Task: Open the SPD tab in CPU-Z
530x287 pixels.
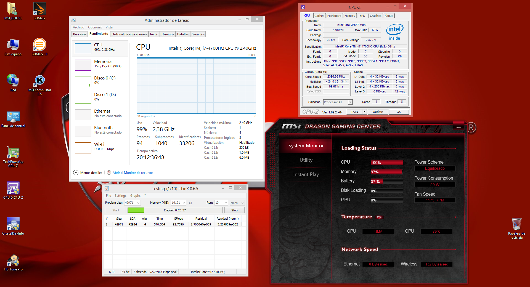Action: tap(362, 16)
